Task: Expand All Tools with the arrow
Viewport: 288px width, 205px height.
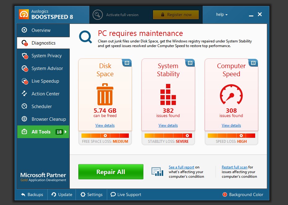Action: [x=66, y=132]
